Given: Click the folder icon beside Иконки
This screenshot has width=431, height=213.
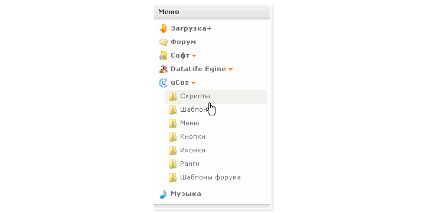Looking at the screenshot, I should 172,150.
